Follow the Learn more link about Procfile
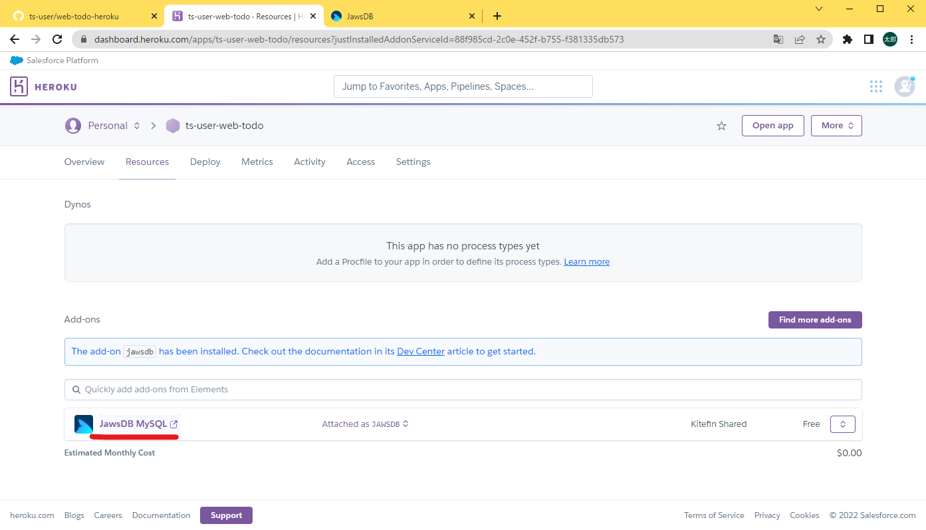This screenshot has width=926, height=530. [x=587, y=262]
